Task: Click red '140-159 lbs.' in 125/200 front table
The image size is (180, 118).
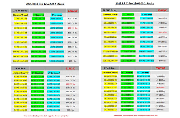Action: (73, 28)
